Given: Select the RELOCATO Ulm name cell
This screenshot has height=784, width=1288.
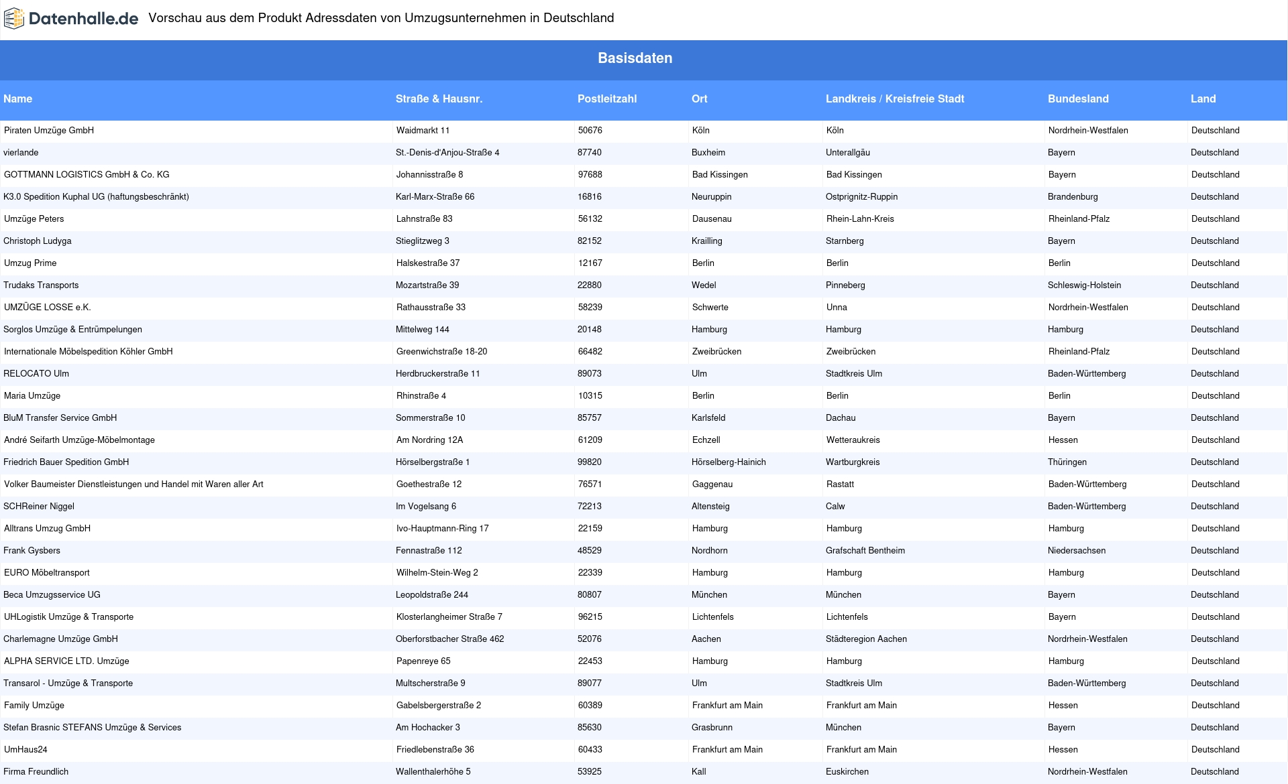Looking at the screenshot, I should tap(36, 374).
